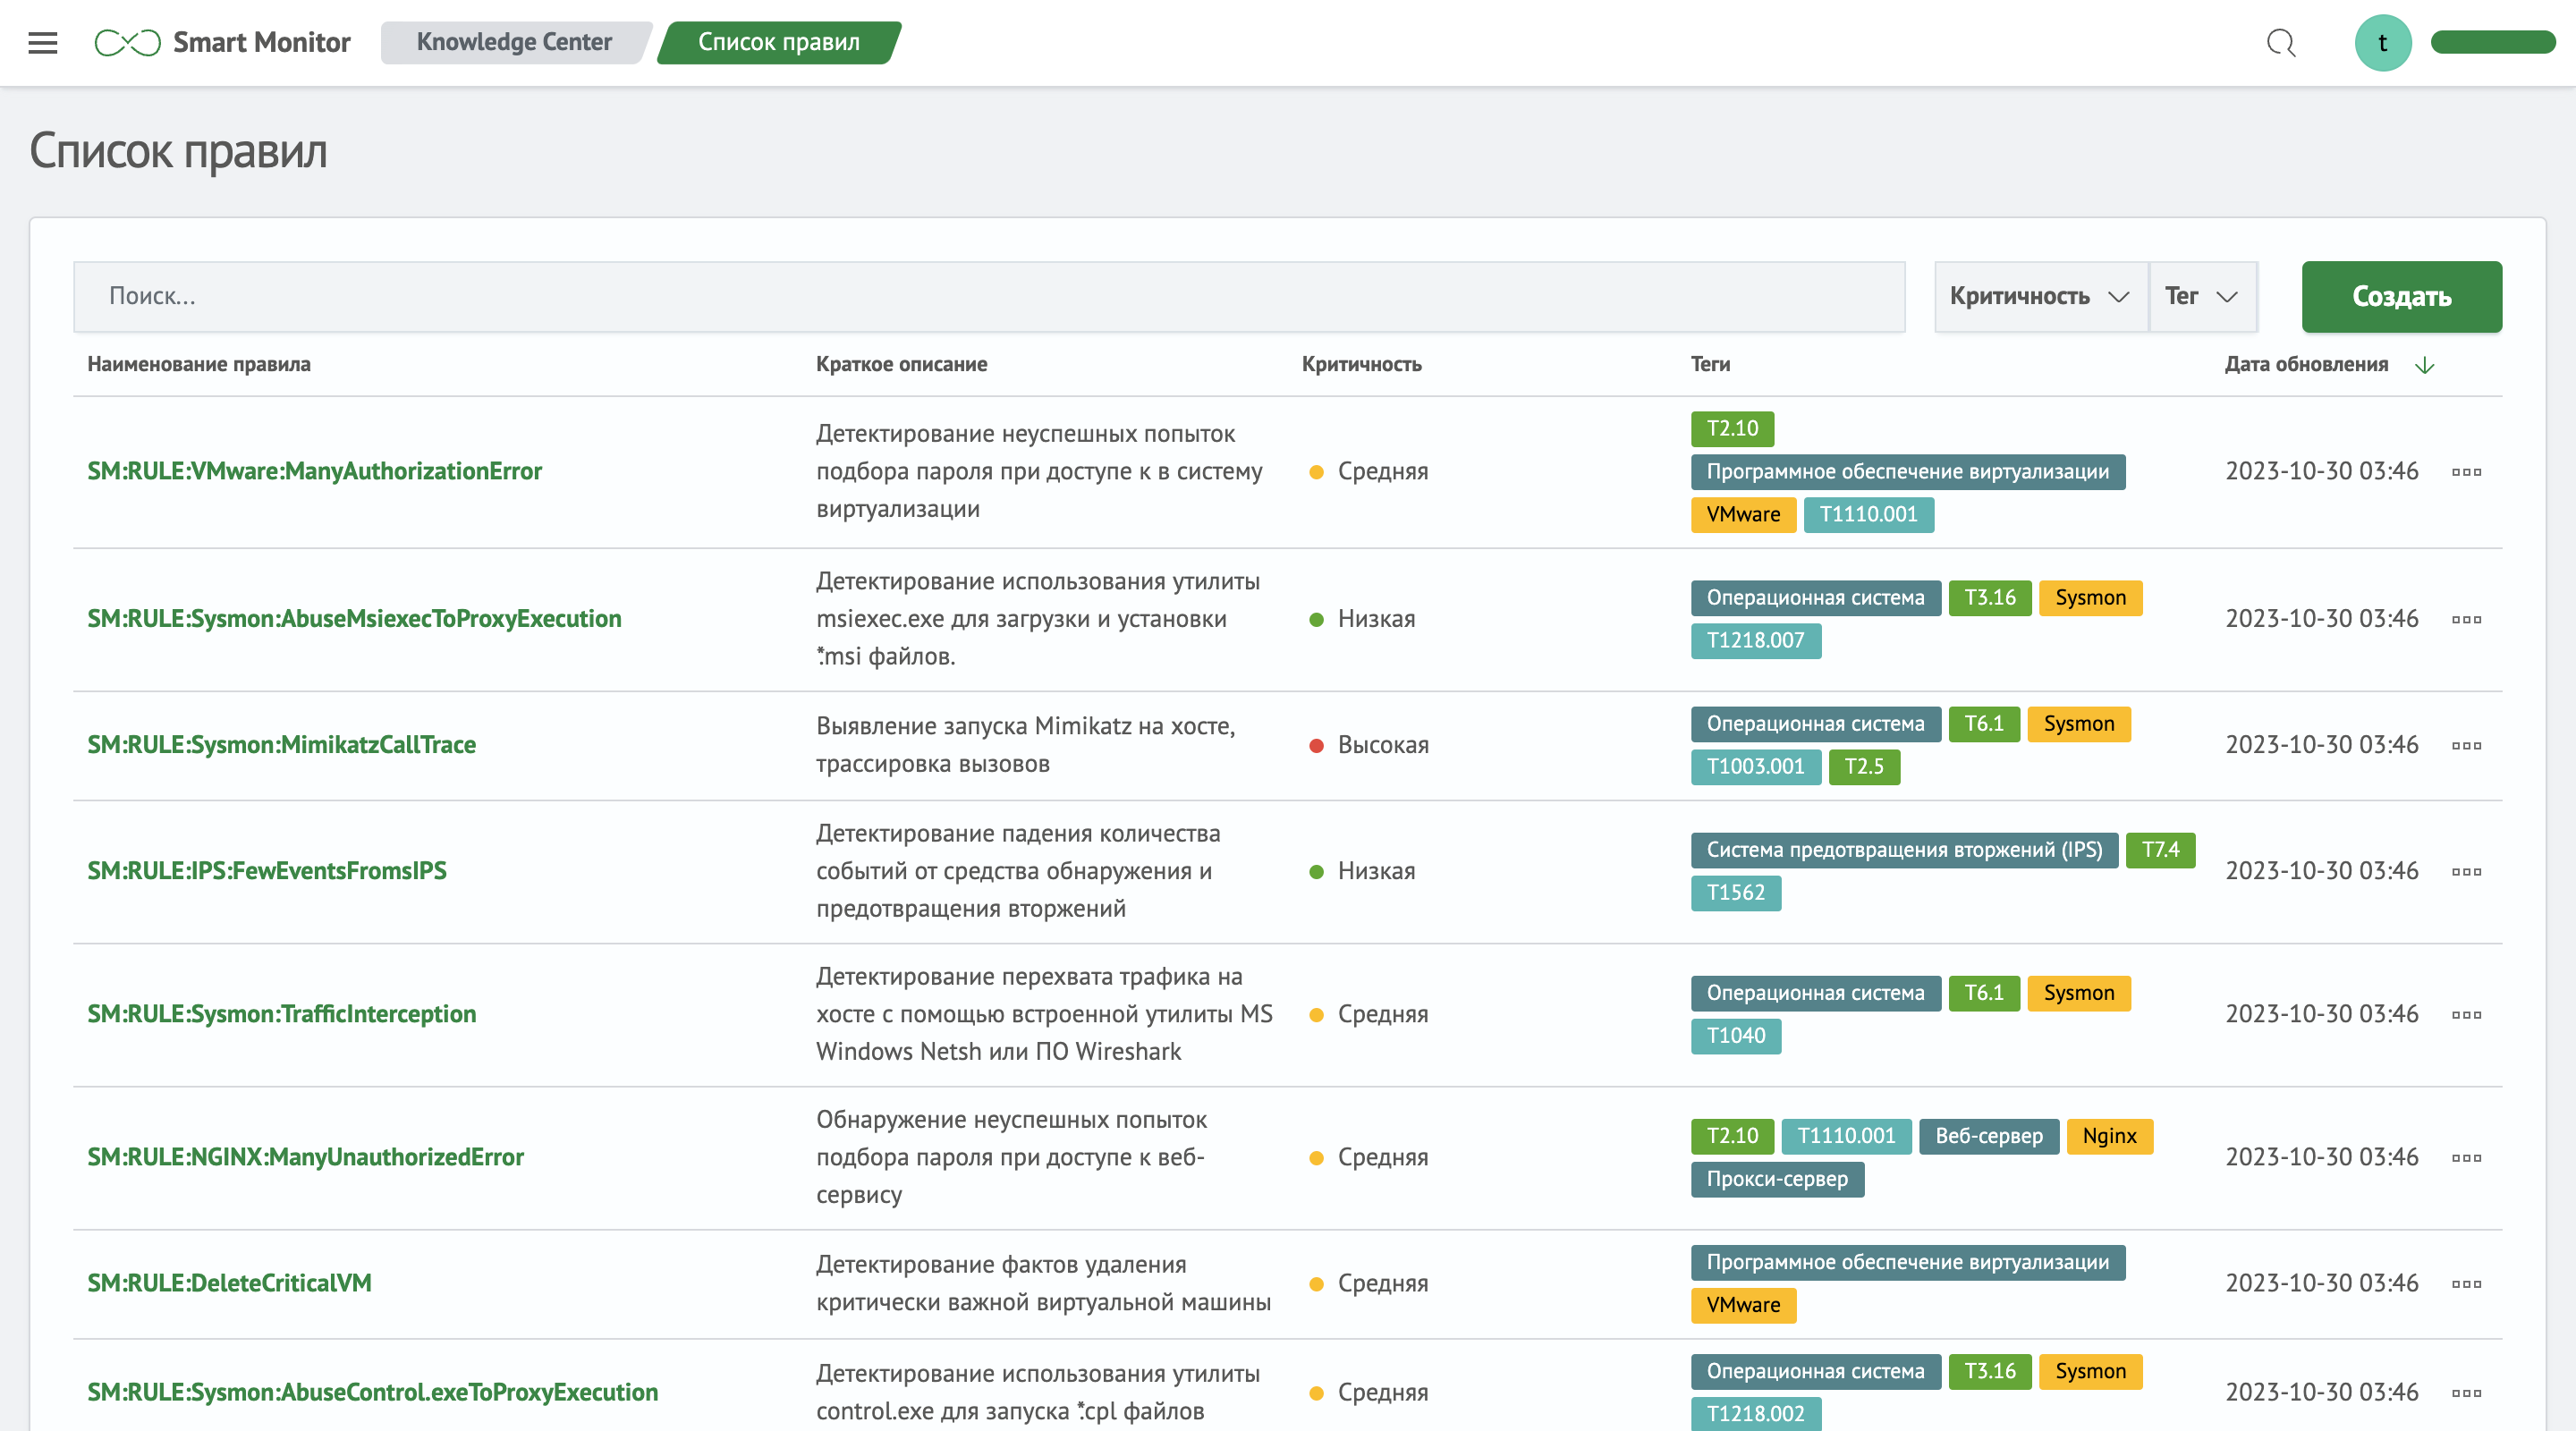The image size is (2576, 1431).
Task: Open three-dot menu for NGINX:ManyUnauthorizedError rule
Action: pyautogui.click(x=2466, y=1157)
